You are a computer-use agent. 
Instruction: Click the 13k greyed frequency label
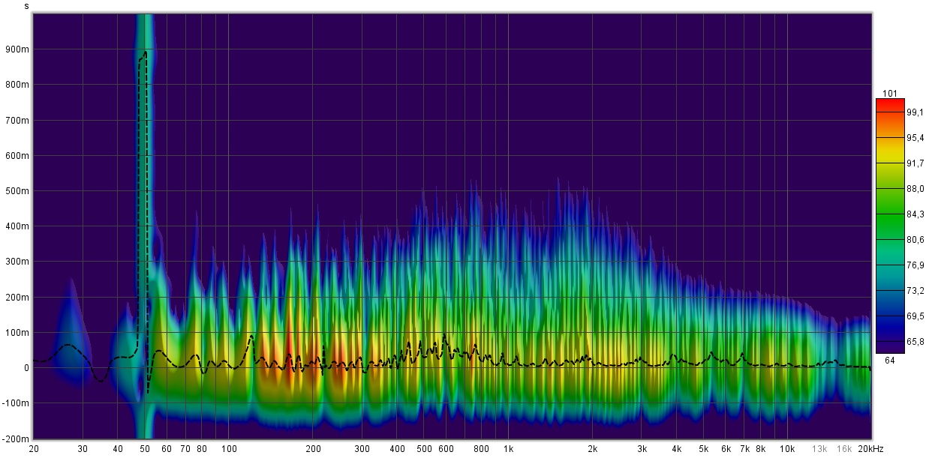point(819,449)
